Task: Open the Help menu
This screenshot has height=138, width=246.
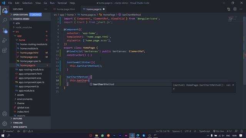Action: coord(72,3)
